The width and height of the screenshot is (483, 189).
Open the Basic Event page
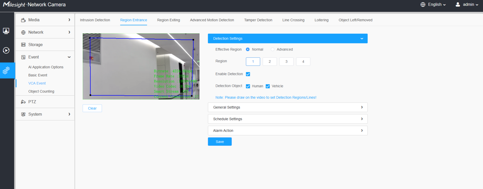pyautogui.click(x=38, y=75)
